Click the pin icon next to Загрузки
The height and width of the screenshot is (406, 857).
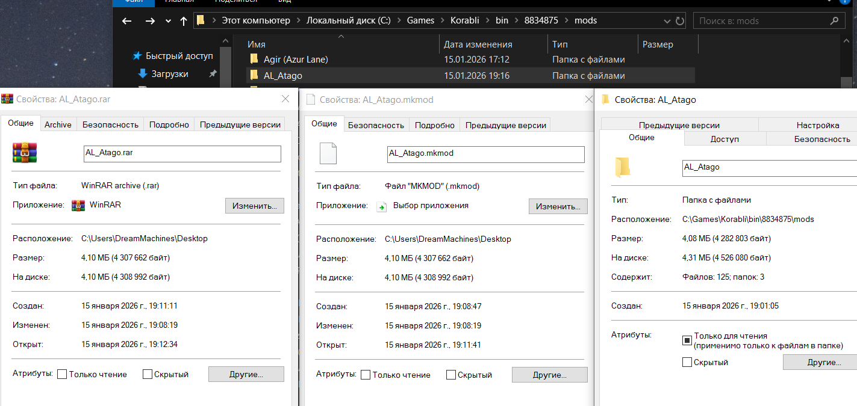pyautogui.click(x=213, y=74)
